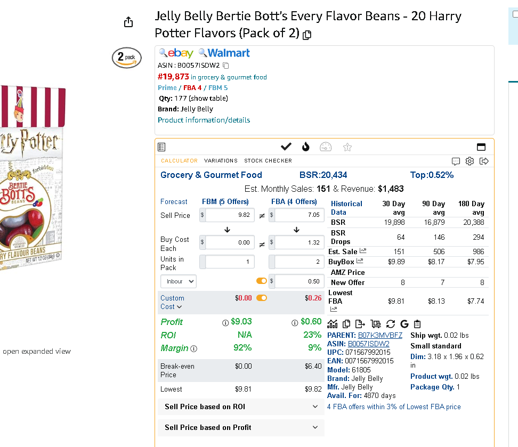Open the Inbound dropdown selector

[x=179, y=281]
